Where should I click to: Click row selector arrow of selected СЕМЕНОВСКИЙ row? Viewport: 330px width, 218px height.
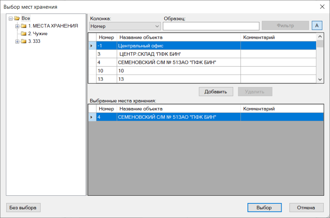coord(92,117)
